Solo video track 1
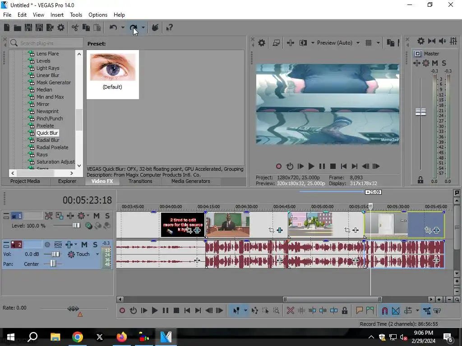The height and width of the screenshot is (346, 462). point(107,216)
